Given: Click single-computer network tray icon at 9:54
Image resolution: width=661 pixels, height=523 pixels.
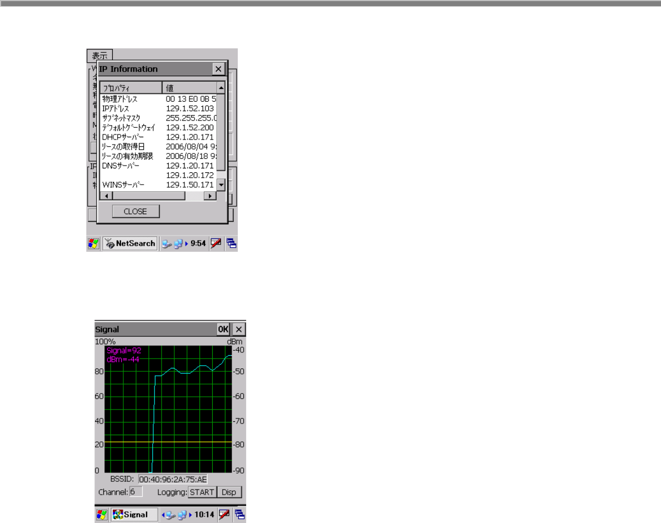Looking at the screenshot, I should click(167, 244).
